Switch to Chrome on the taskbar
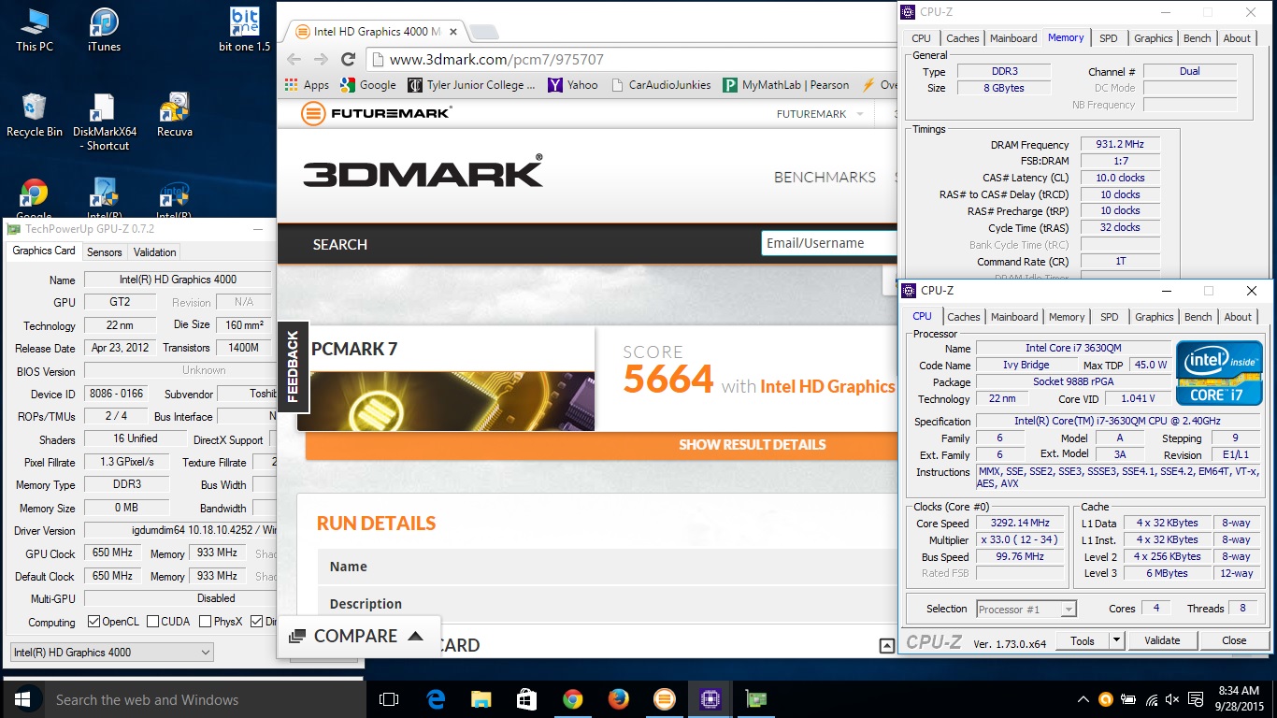 tap(572, 699)
